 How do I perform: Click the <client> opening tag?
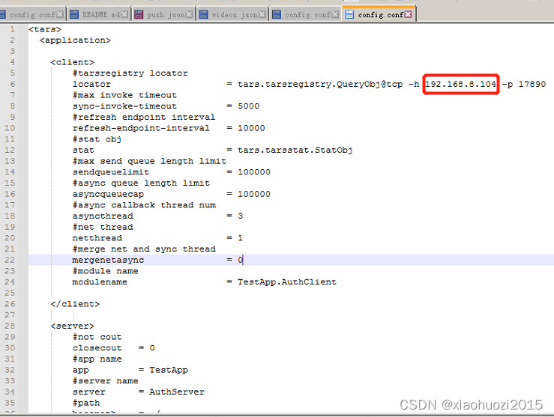click(73, 62)
